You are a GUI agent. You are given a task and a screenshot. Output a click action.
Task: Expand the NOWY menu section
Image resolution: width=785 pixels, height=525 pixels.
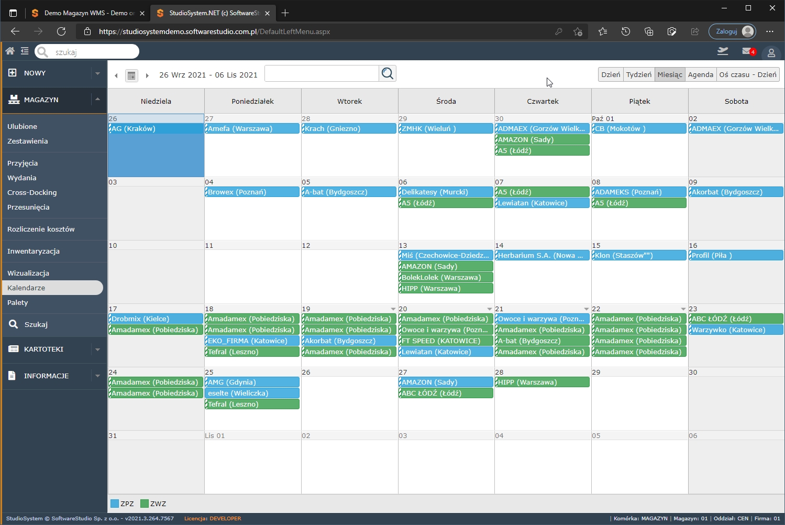(x=97, y=73)
